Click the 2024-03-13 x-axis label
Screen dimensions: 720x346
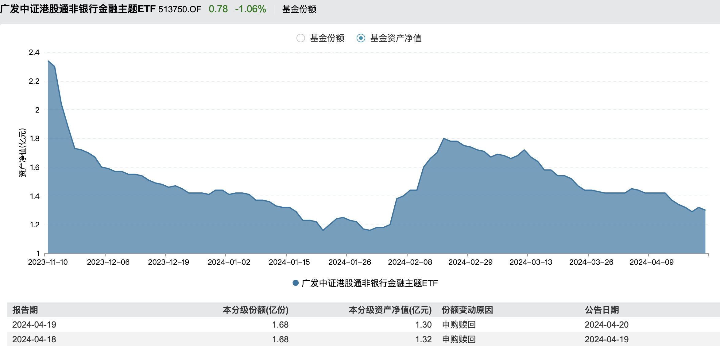[x=531, y=262]
